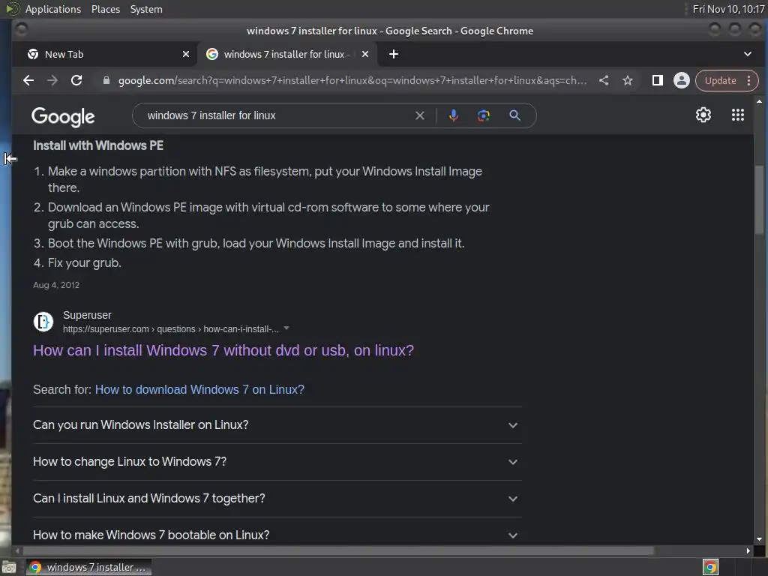Screen dimensions: 768x576
Task: Bookmark this tab with star icon
Action: pos(628,80)
